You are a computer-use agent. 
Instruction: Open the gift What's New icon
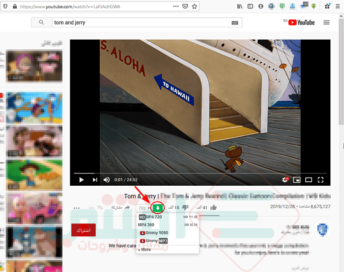[x=327, y=6]
